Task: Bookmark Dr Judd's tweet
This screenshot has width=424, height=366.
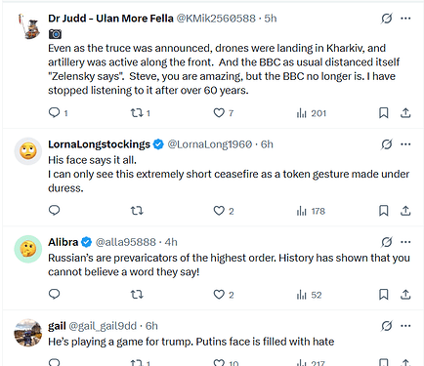Action: (x=384, y=113)
